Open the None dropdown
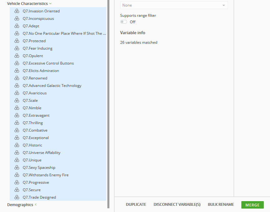The height and width of the screenshot is (212, 270). [174, 5]
